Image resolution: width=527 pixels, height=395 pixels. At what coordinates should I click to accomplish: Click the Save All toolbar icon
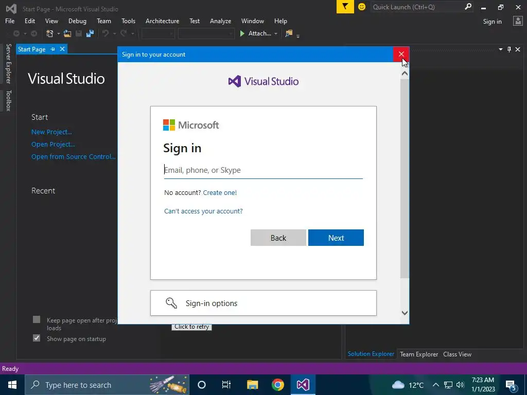pyautogui.click(x=90, y=33)
